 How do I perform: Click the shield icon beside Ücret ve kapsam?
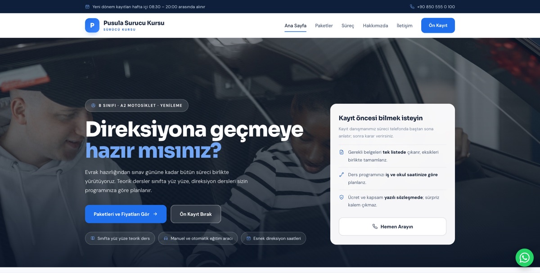click(342, 197)
